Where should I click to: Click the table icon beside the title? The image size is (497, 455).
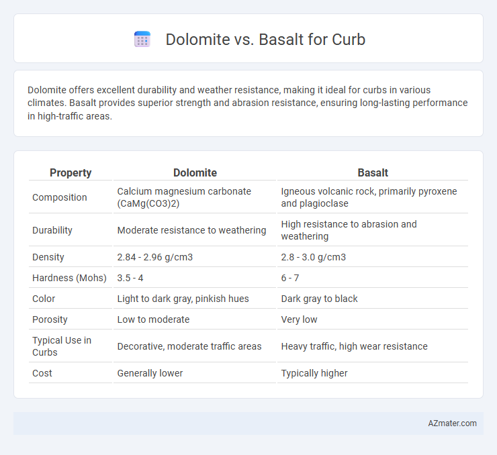[x=142, y=40]
